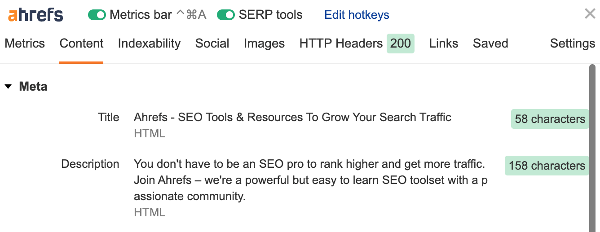600x232 pixels.
Task: Open the Indexability tab
Action: click(x=149, y=44)
